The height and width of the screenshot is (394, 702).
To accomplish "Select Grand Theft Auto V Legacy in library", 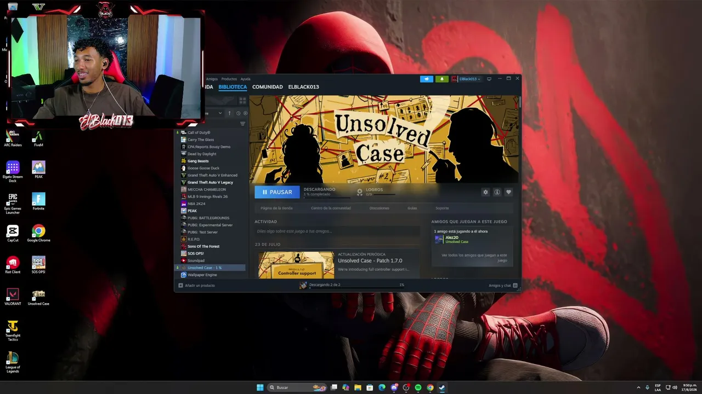I will [210, 182].
